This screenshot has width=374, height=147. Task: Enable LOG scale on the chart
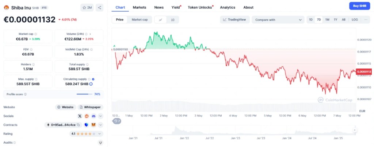[355, 20]
